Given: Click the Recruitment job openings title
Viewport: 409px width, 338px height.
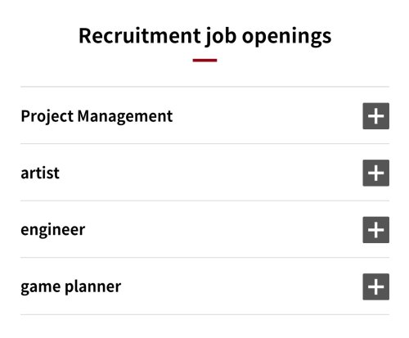Looking at the screenshot, I should (x=205, y=36).
